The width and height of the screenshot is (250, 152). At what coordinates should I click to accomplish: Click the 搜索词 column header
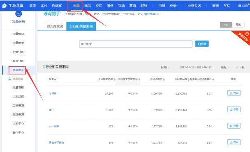click(x=53, y=79)
